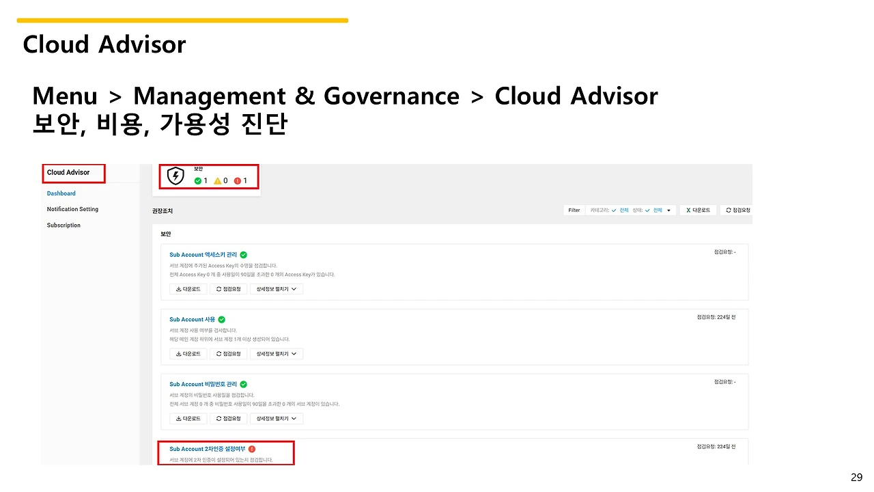Viewport: 874px width, 492px height.
Task: Request check for Sub Account 액세스키 관리
Action: pos(228,289)
